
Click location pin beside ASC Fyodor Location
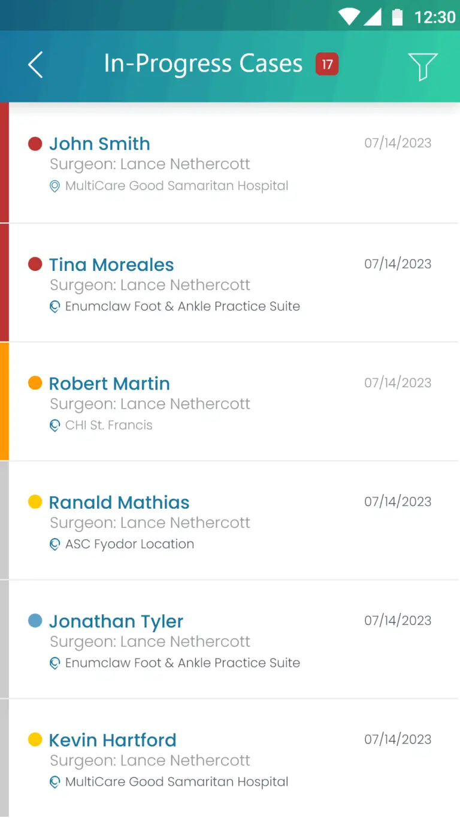point(55,544)
